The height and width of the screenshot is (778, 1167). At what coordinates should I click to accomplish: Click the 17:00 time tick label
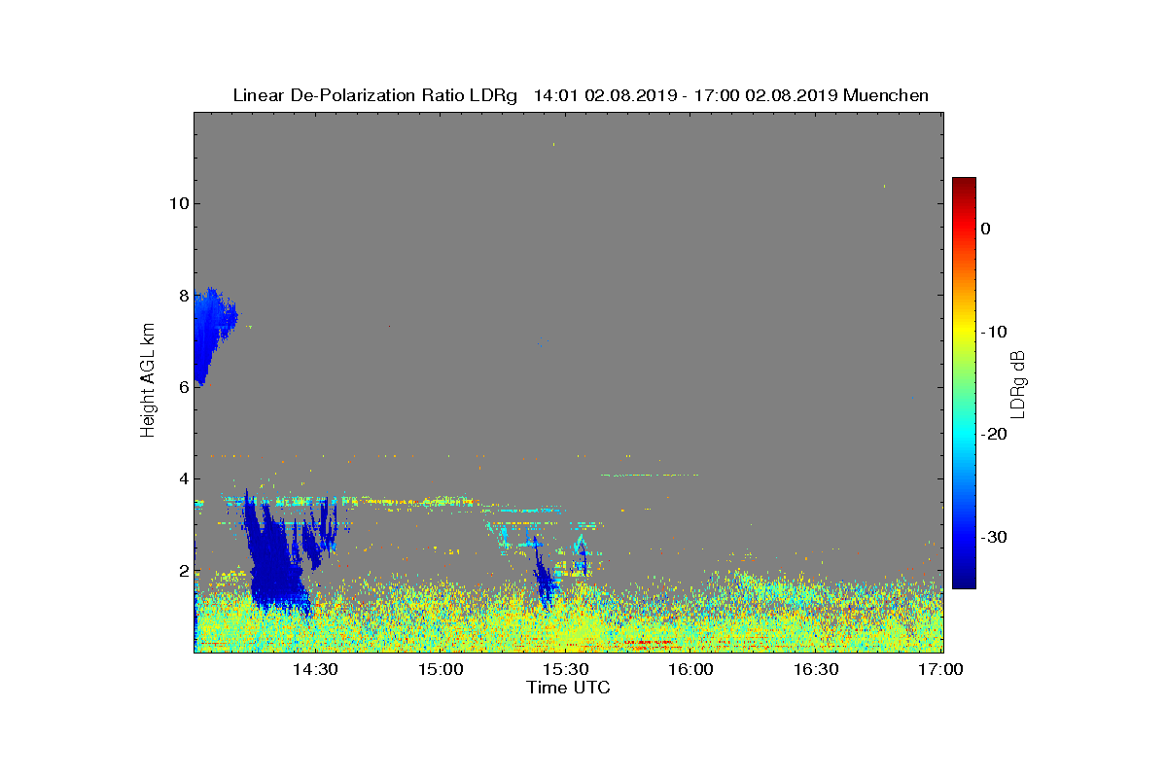click(x=941, y=670)
